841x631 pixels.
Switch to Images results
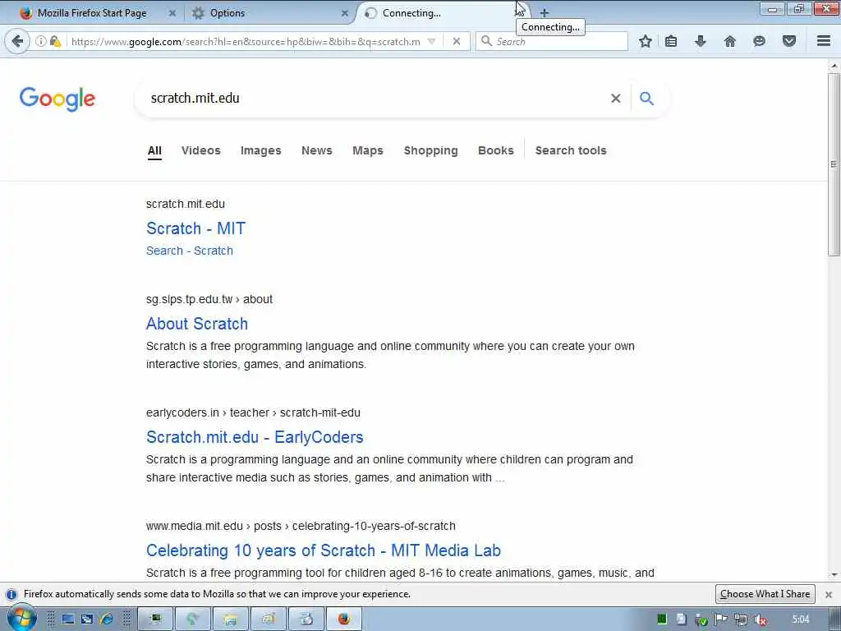pyautogui.click(x=260, y=151)
